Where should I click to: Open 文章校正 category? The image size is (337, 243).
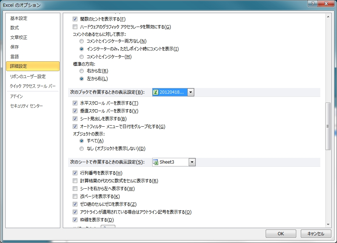tap(33, 38)
